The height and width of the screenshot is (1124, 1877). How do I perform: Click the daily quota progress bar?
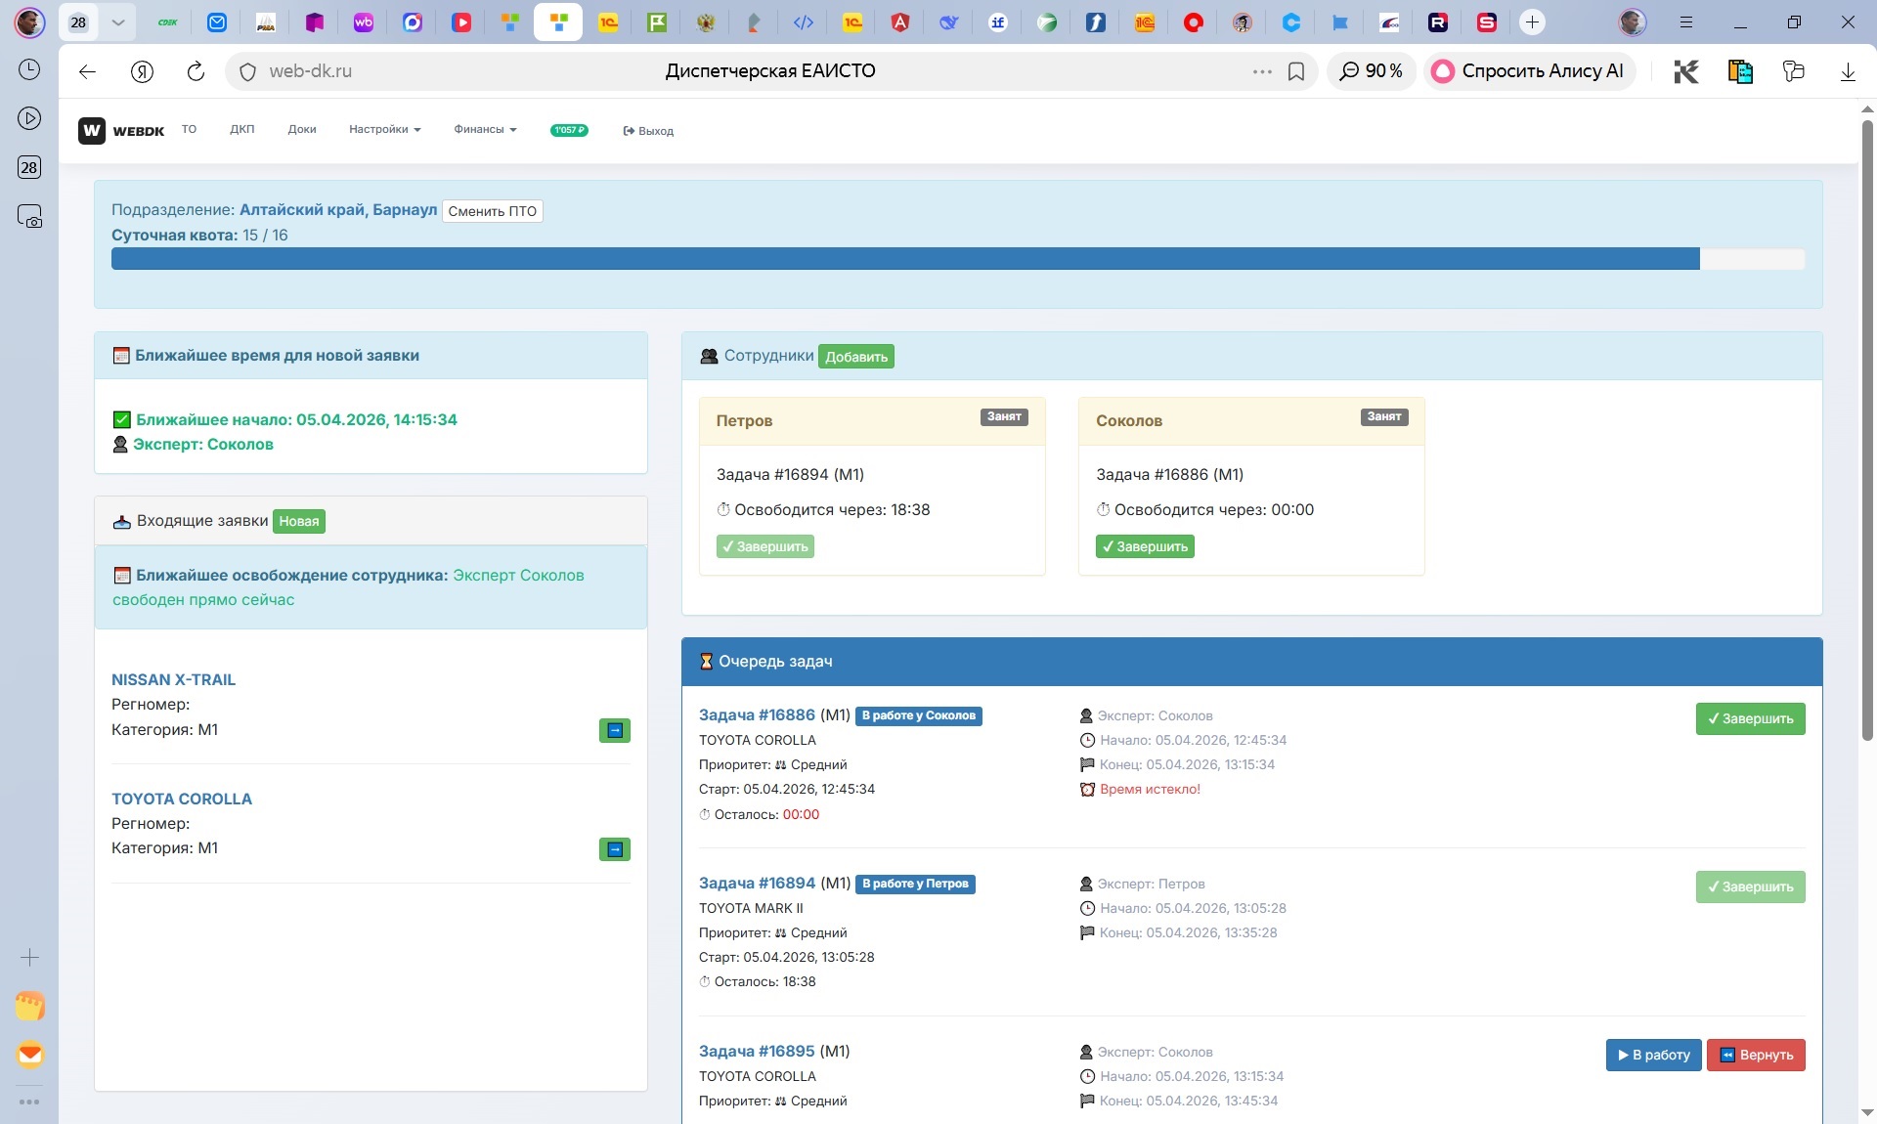[958, 259]
